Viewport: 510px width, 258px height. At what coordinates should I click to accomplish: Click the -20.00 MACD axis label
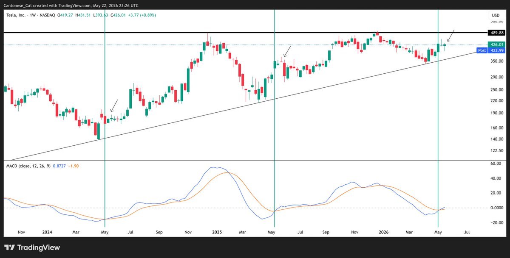tap(496, 223)
